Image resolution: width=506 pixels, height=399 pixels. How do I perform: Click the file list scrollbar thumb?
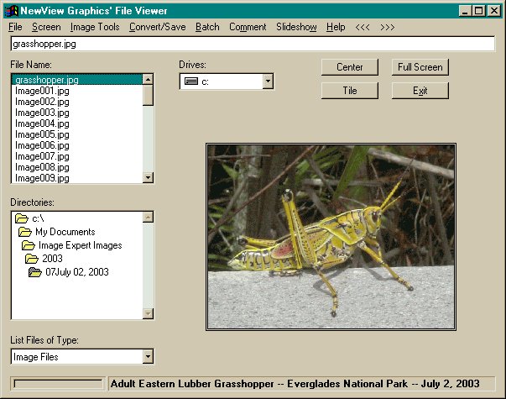coord(148,95)
